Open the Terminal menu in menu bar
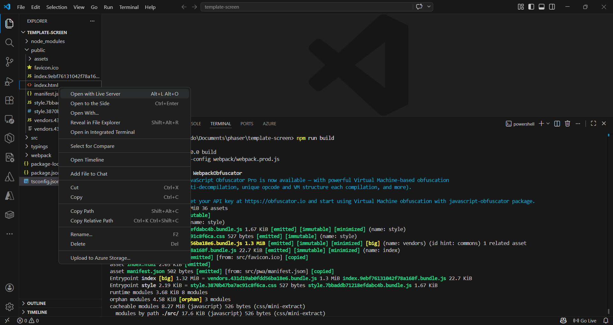This screenshot has width=613, height=325. tap(129, 7)
